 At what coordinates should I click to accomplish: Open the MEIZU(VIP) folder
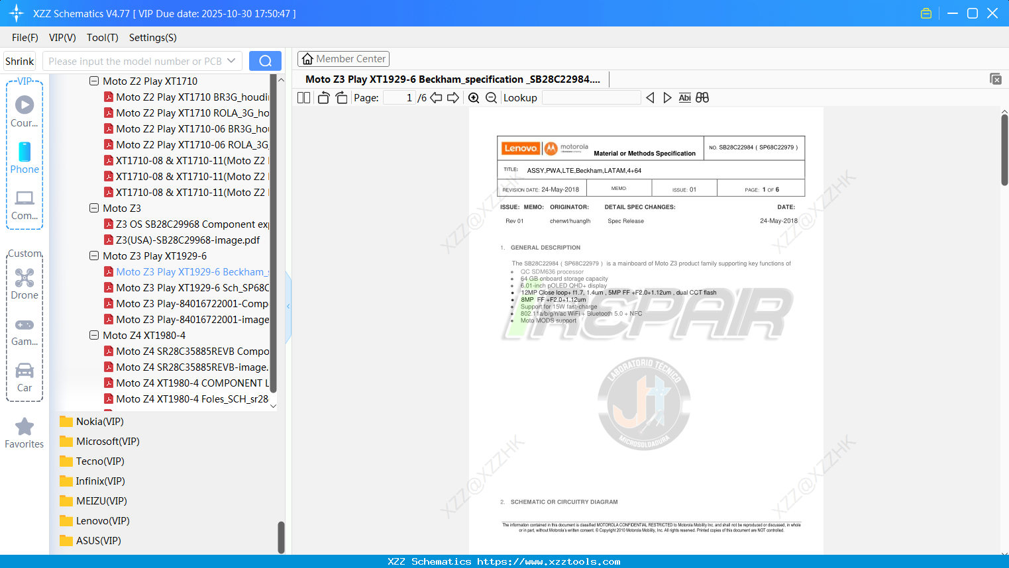(93, 501)
